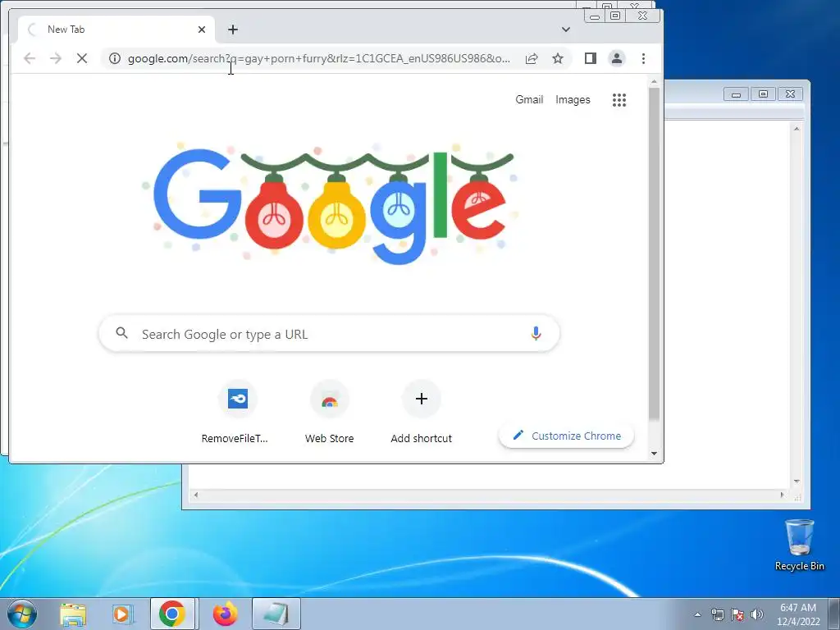840x630 pixels.
Task: Select the Recycle Bin desktop icon
Action: point(799,545)
